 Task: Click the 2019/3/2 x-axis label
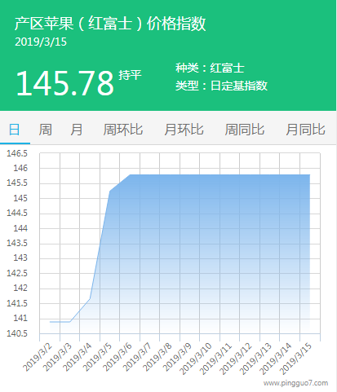pos(38,357)
